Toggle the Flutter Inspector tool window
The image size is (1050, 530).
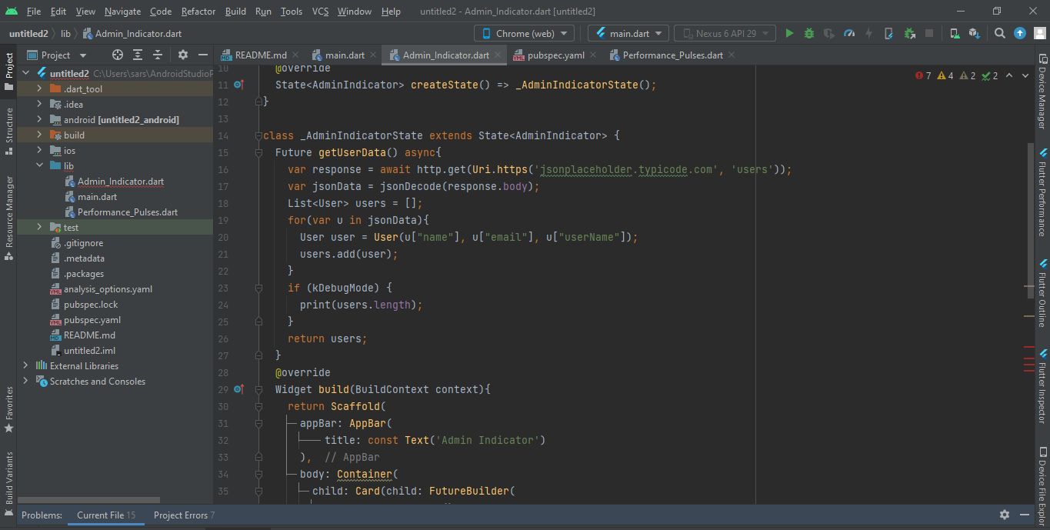[1042, 388]
